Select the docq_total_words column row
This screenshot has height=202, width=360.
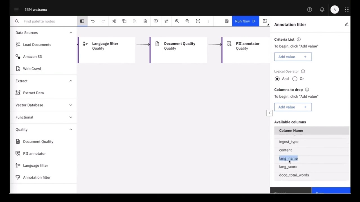click(x=312, y=175)
